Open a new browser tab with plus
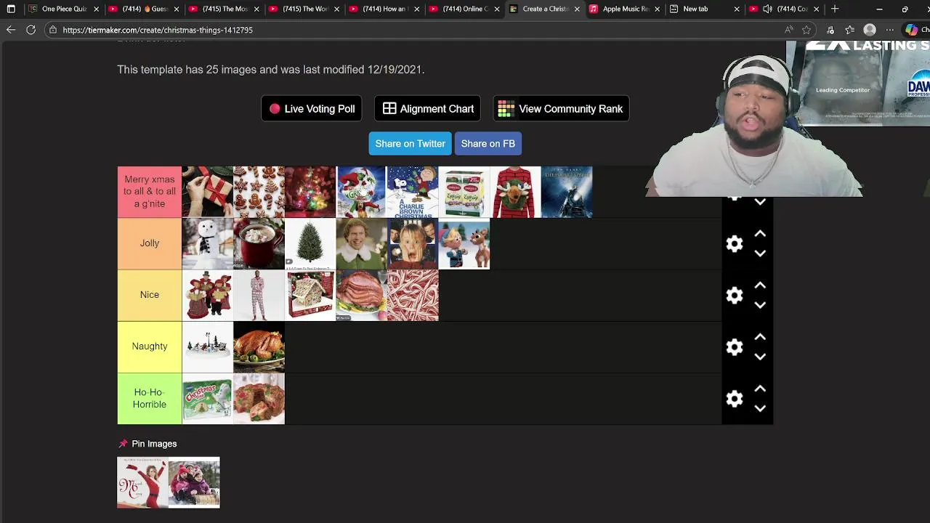 835,9
